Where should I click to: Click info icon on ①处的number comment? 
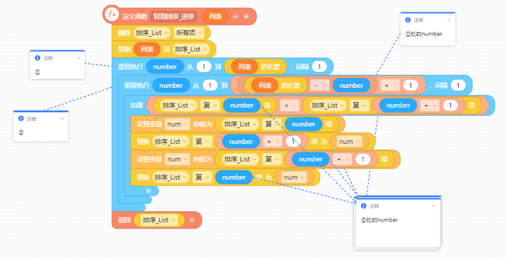pyautogui.click(x=408, y=20)
